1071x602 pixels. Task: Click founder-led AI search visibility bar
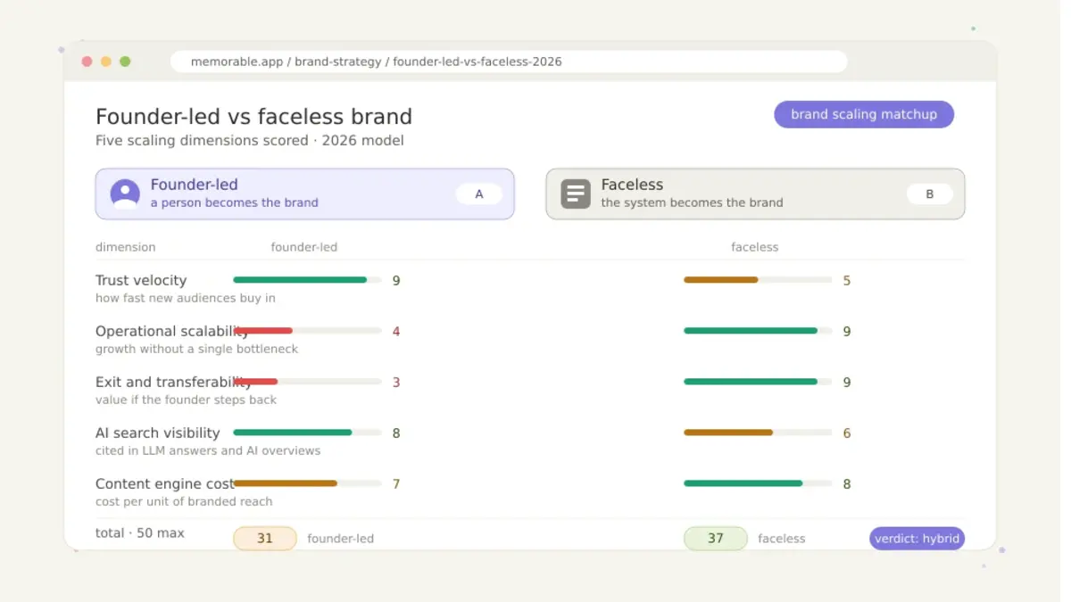point(308,433)
